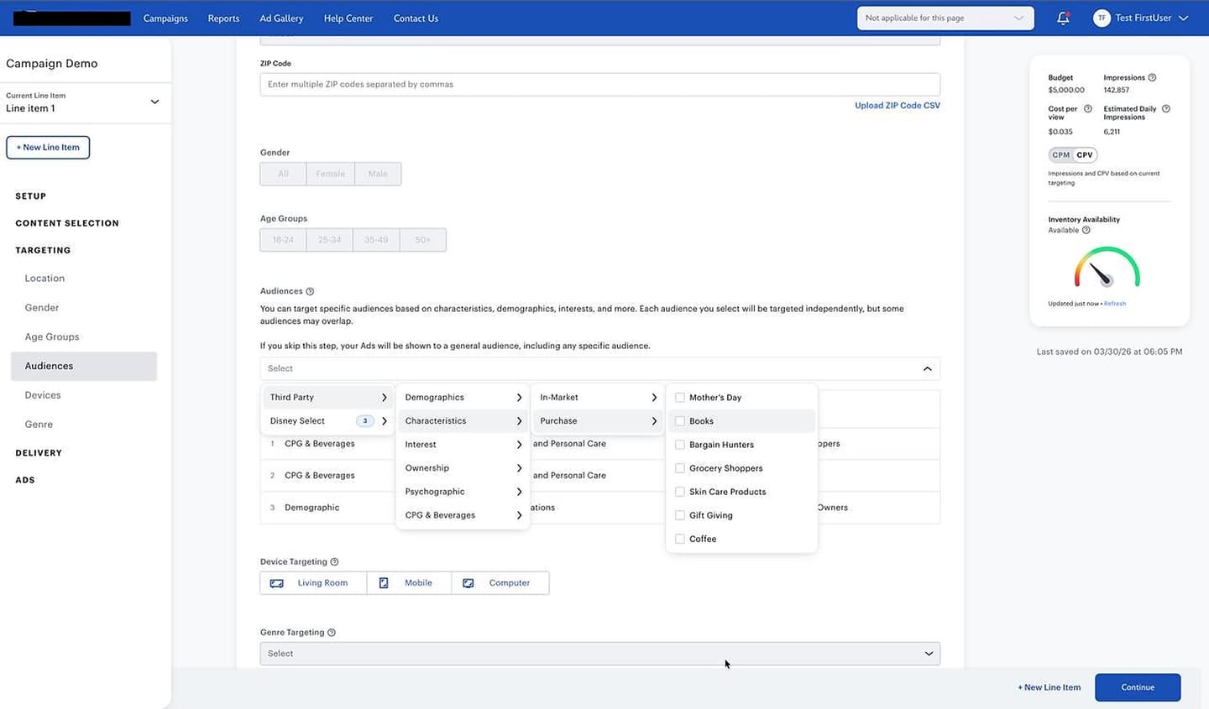1209x709 pixels.
Task: Open the Reports menu
Action: click(223, 18)
